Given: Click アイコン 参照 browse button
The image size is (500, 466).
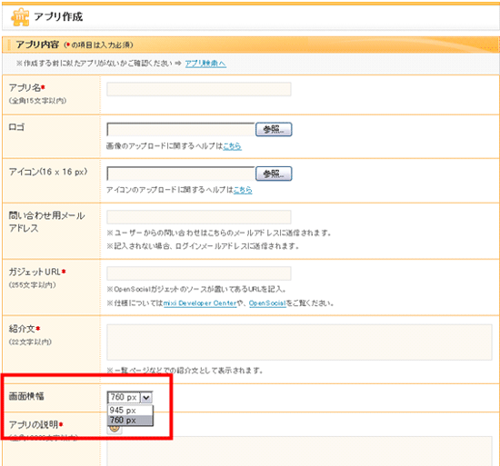Looking at the screenshot, I should click(x=274, y=174).
